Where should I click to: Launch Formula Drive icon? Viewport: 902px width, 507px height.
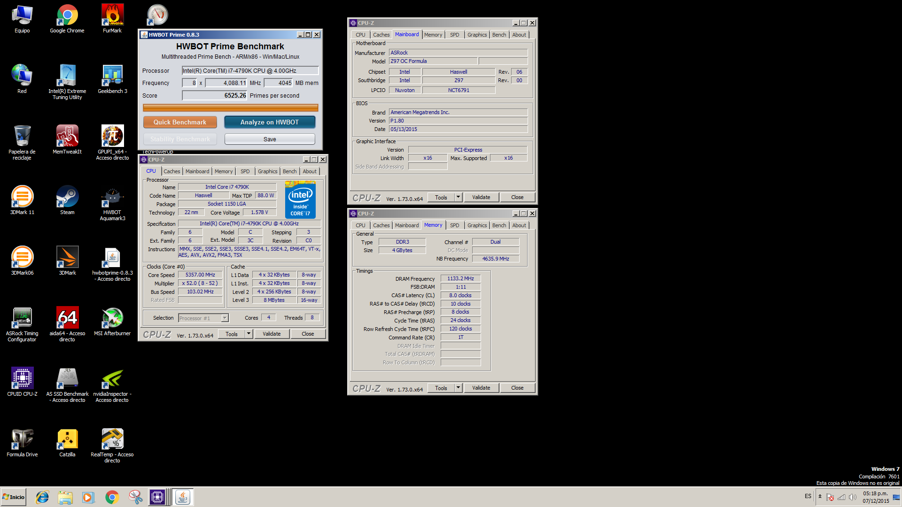[x=22, y=442]
